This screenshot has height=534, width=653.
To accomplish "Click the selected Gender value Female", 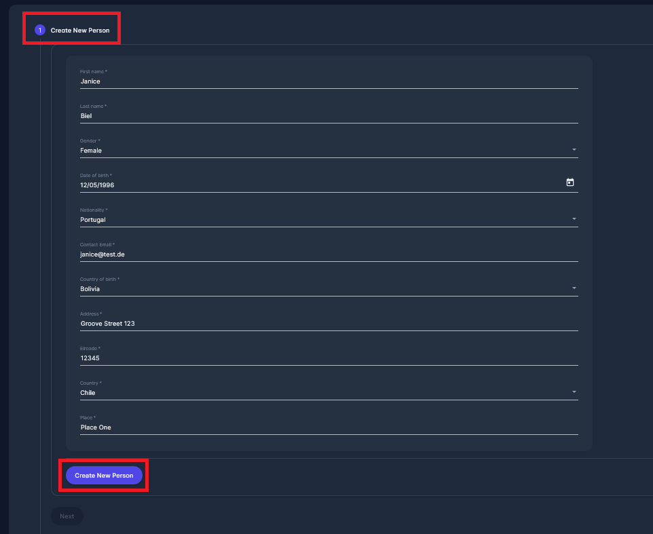I will [91, 151].
